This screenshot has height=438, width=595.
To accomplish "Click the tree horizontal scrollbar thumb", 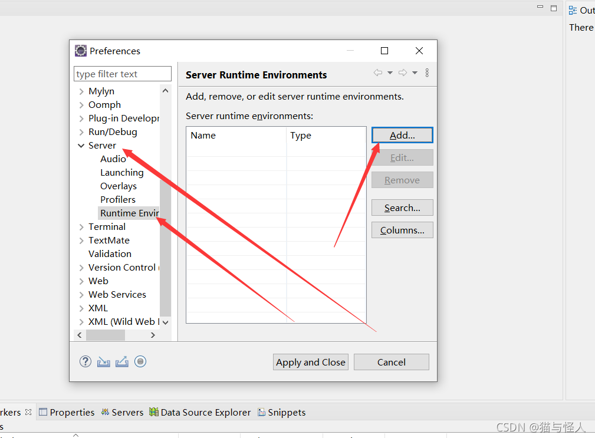I will coord(106,335).
